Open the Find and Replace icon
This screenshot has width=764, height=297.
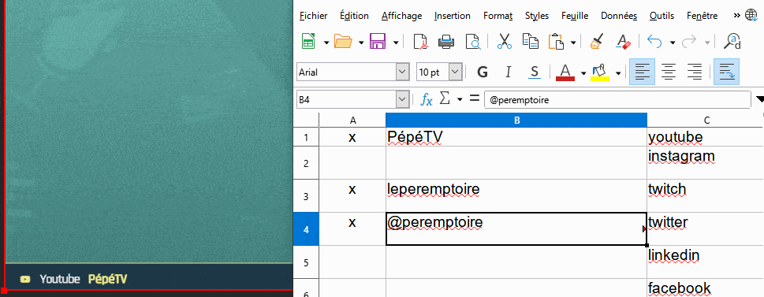point(732,42)
